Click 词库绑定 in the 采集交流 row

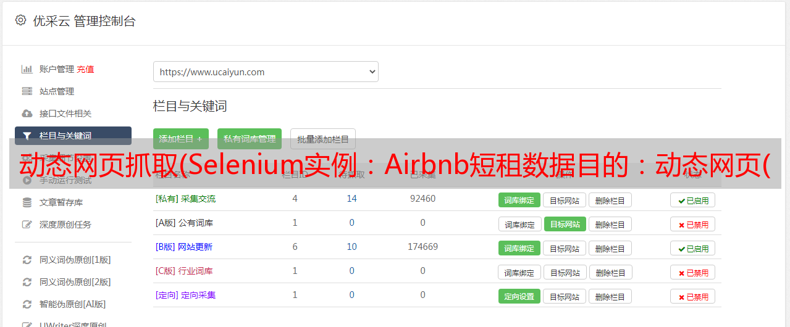519,200
